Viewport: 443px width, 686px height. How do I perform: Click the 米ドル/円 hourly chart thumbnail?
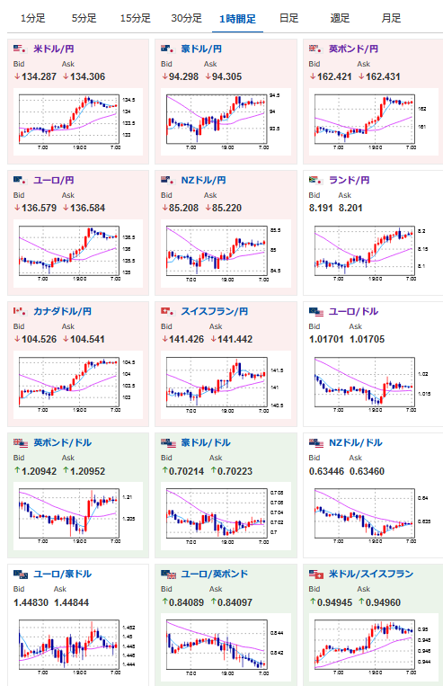(x=78, y=121)
